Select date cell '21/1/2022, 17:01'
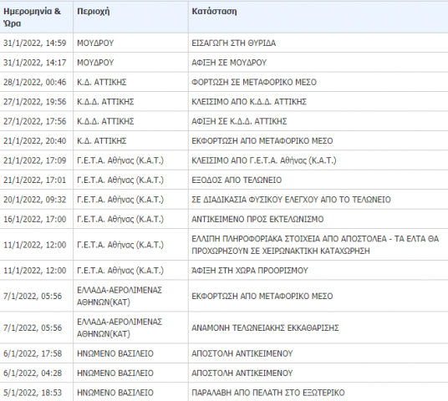This screenshot has width=448, height=401. (34, 180)
